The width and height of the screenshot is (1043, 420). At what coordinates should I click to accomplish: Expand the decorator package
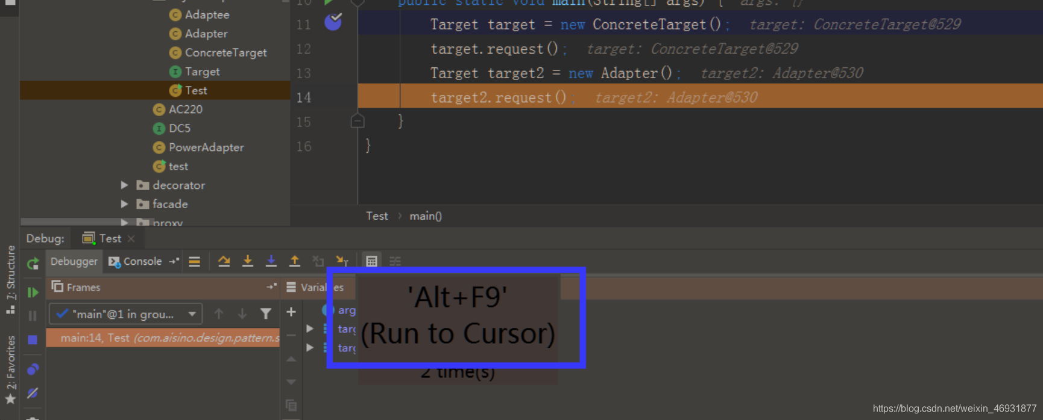click(x=124, y=185)
